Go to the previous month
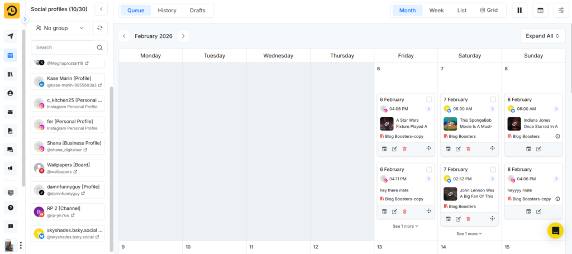 point(124,36)
